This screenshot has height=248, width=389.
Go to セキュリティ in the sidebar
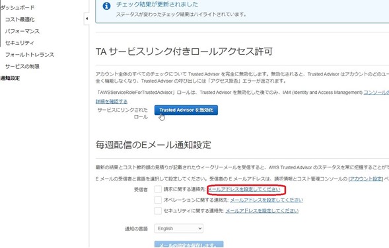(20, 43)
